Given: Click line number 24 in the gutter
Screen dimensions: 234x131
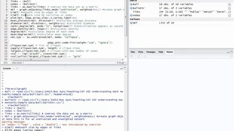Looking at the screenshot, I should 6,59.
